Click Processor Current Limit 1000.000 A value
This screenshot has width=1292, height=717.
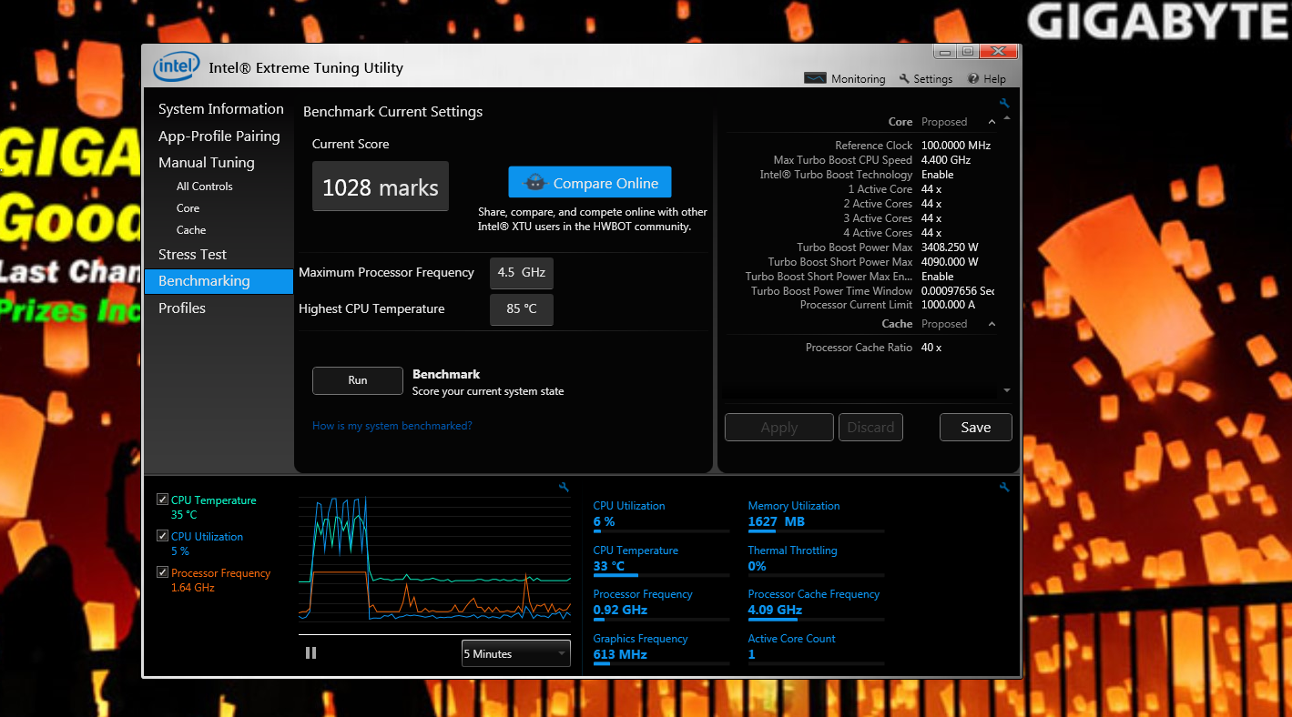pyautogui.click(x=948, y=305)
